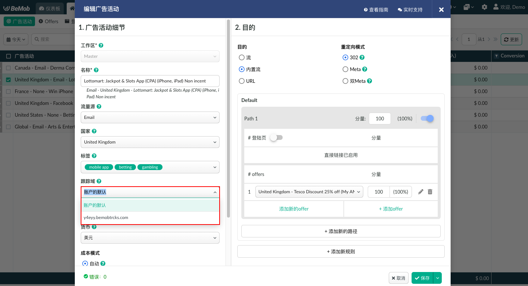Delete the Tesco Discount offer with trash icon
This screenshot has width=528, height=286.
click(x=430, y=192)
